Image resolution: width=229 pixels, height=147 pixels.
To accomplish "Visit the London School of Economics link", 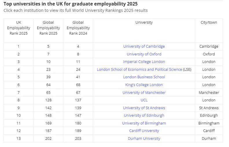I will tap(139, 69).
